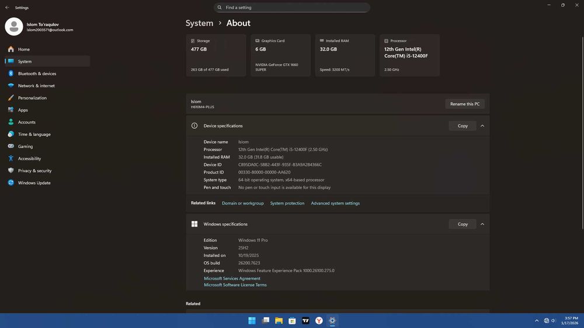Viewport: 584px width, 328px height.
Task: Open Advanced system settings link
Action: point(335,203)
